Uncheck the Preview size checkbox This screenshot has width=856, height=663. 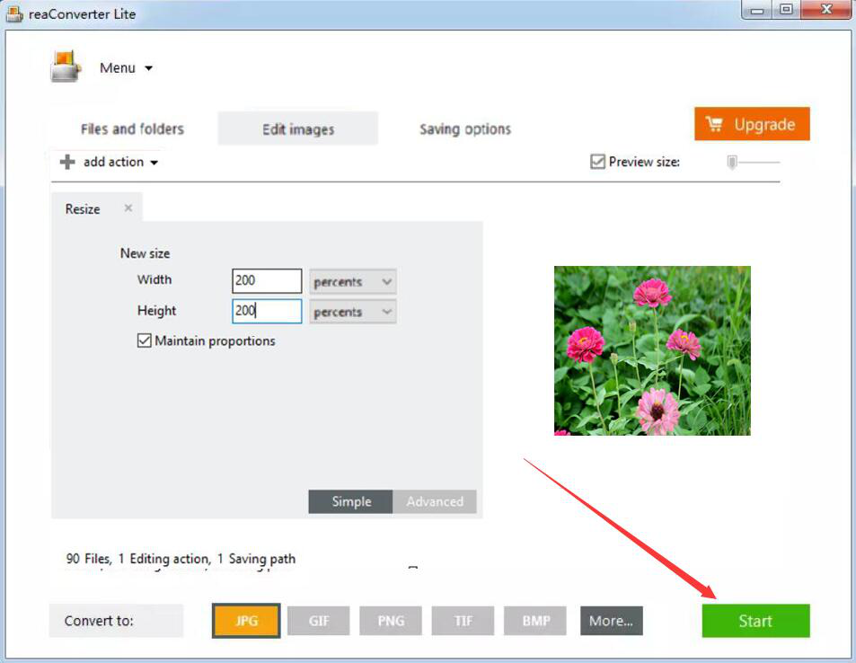(x=598, y=162)
